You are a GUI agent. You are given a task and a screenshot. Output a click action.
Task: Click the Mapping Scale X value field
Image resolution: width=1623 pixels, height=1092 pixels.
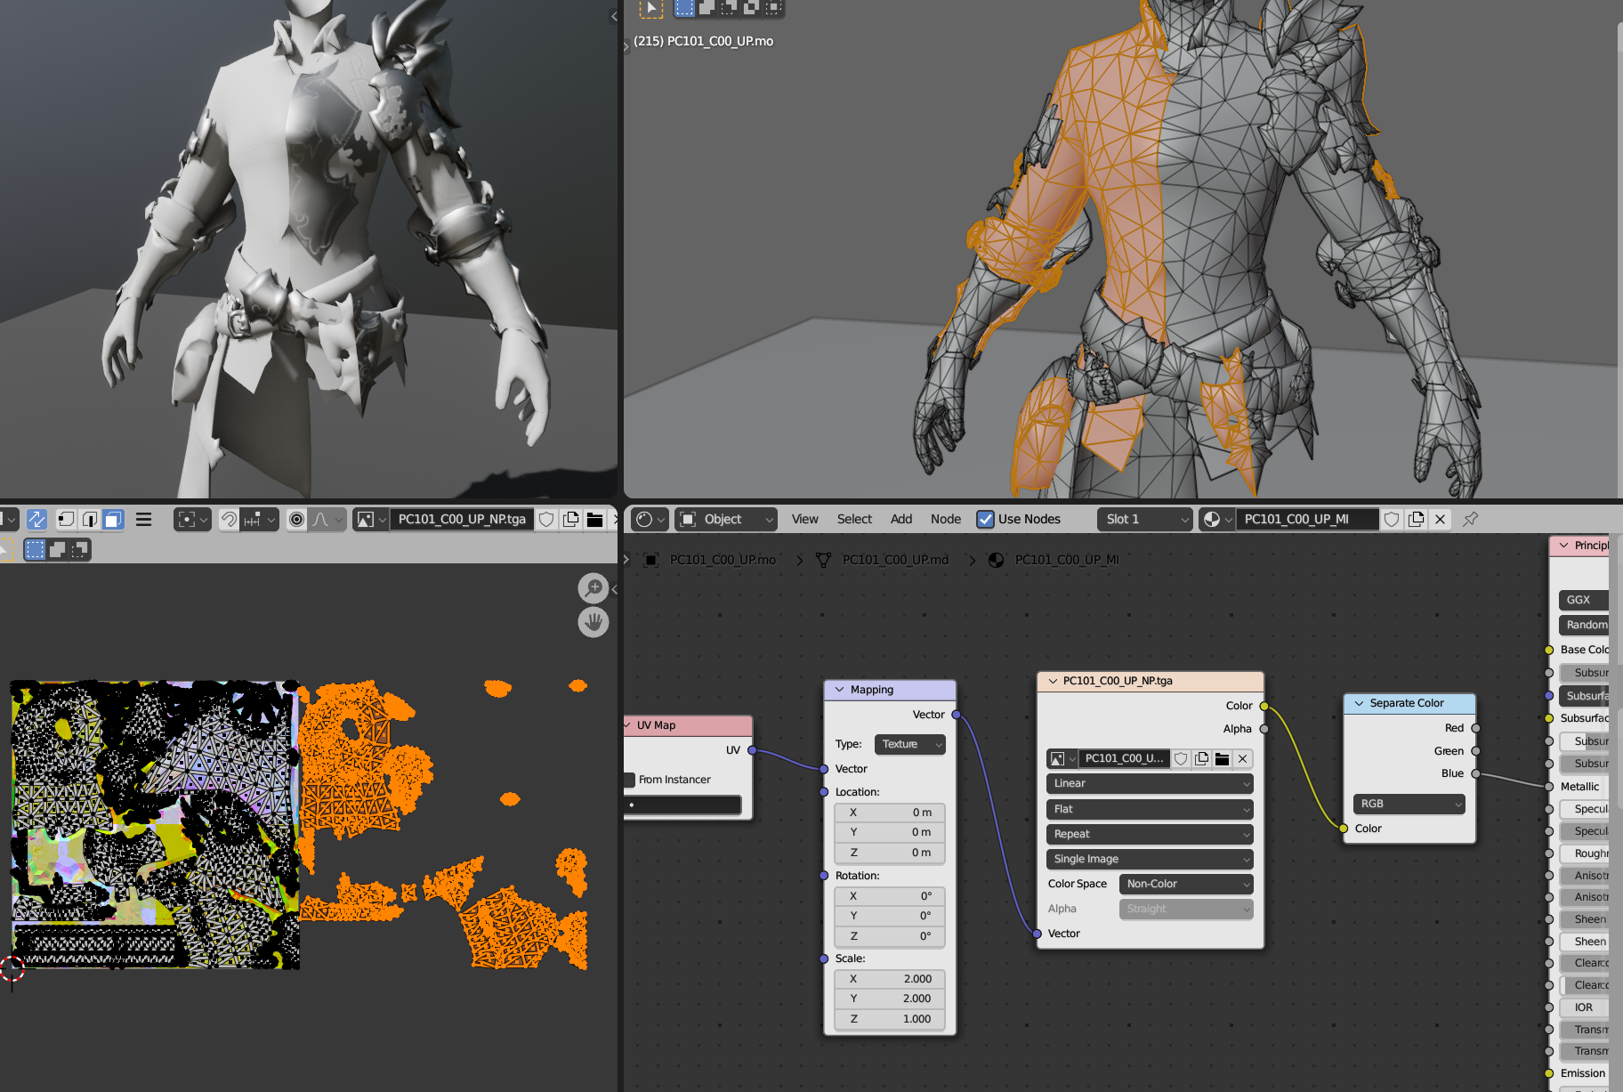889,978
